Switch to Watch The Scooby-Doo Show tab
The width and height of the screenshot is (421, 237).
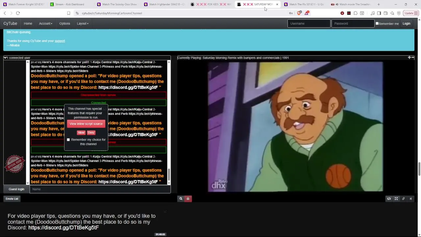118,4
